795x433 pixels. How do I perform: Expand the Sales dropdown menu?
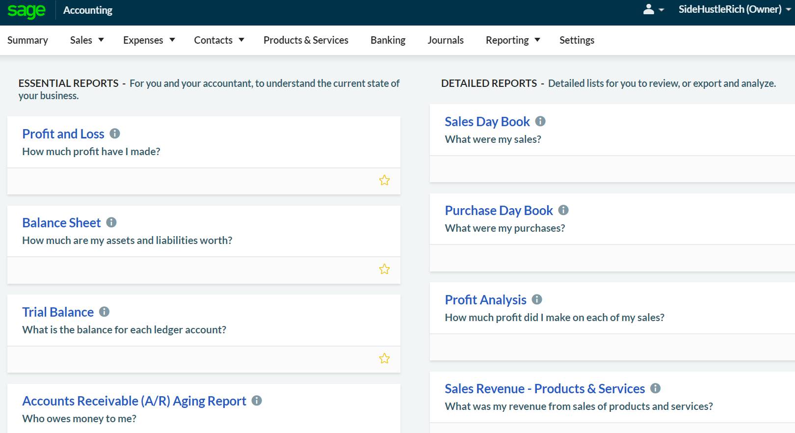(x=87, y=40)
